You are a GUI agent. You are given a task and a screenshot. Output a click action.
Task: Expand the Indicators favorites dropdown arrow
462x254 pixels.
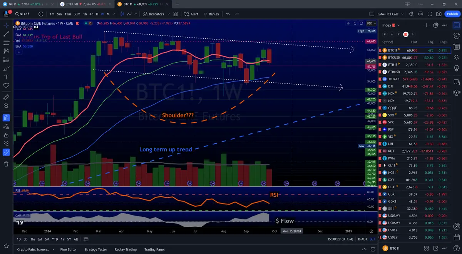tap(168, 14)
